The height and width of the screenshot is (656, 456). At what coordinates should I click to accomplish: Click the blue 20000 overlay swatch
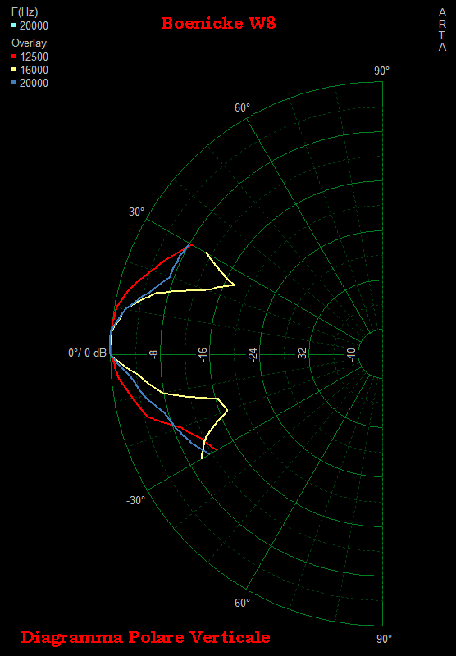coord(13,83)
